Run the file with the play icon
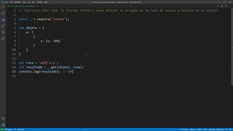 [x=218, y=6]
